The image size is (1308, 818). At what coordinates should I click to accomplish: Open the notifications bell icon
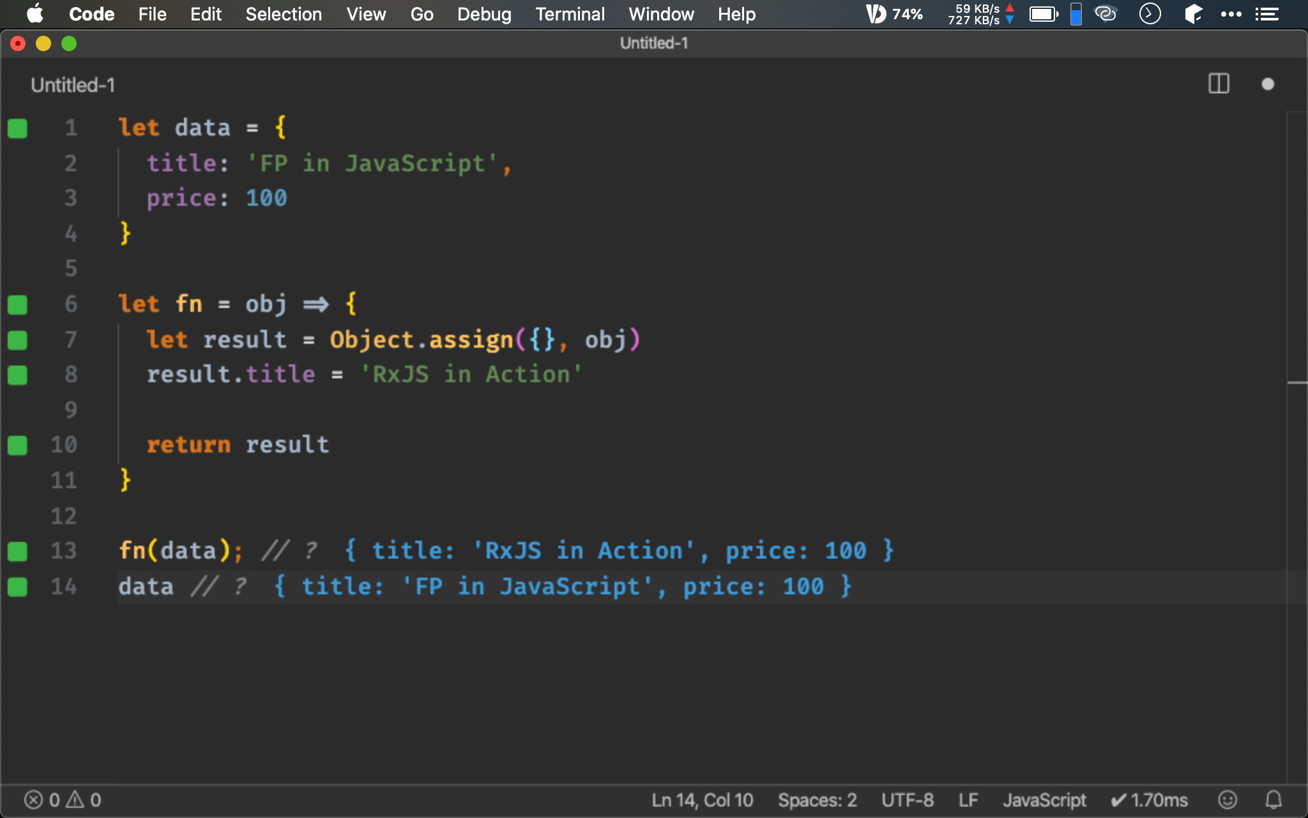click(x=1274, y=799)
